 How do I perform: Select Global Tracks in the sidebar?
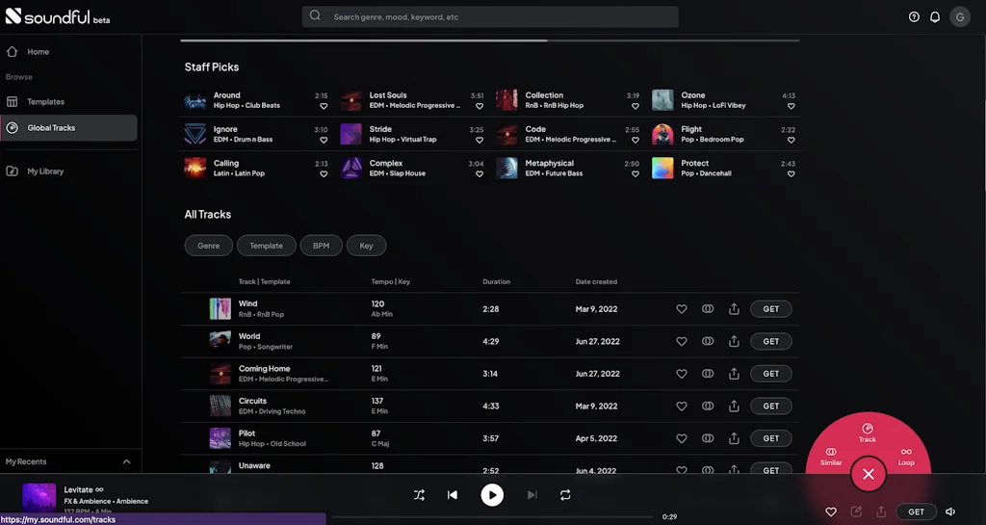(x=69, y=127)
